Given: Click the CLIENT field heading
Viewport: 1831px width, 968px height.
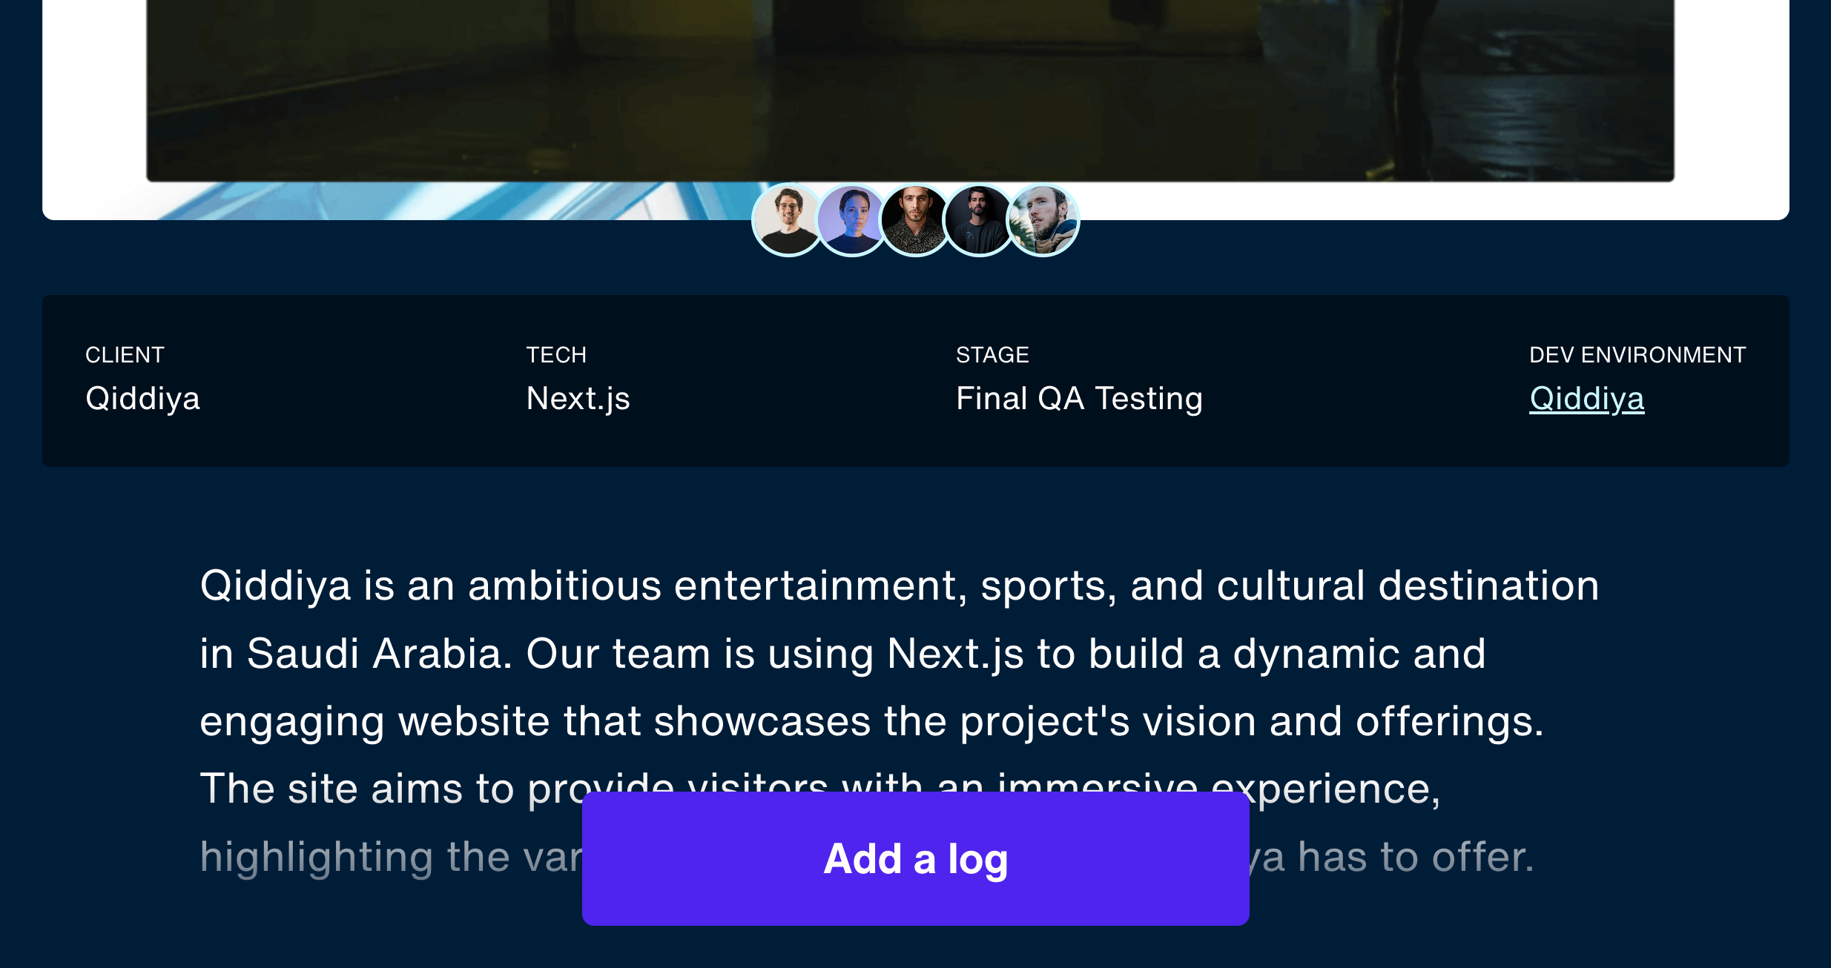Looking at the screenshot, I should click(x=125, y=354).
